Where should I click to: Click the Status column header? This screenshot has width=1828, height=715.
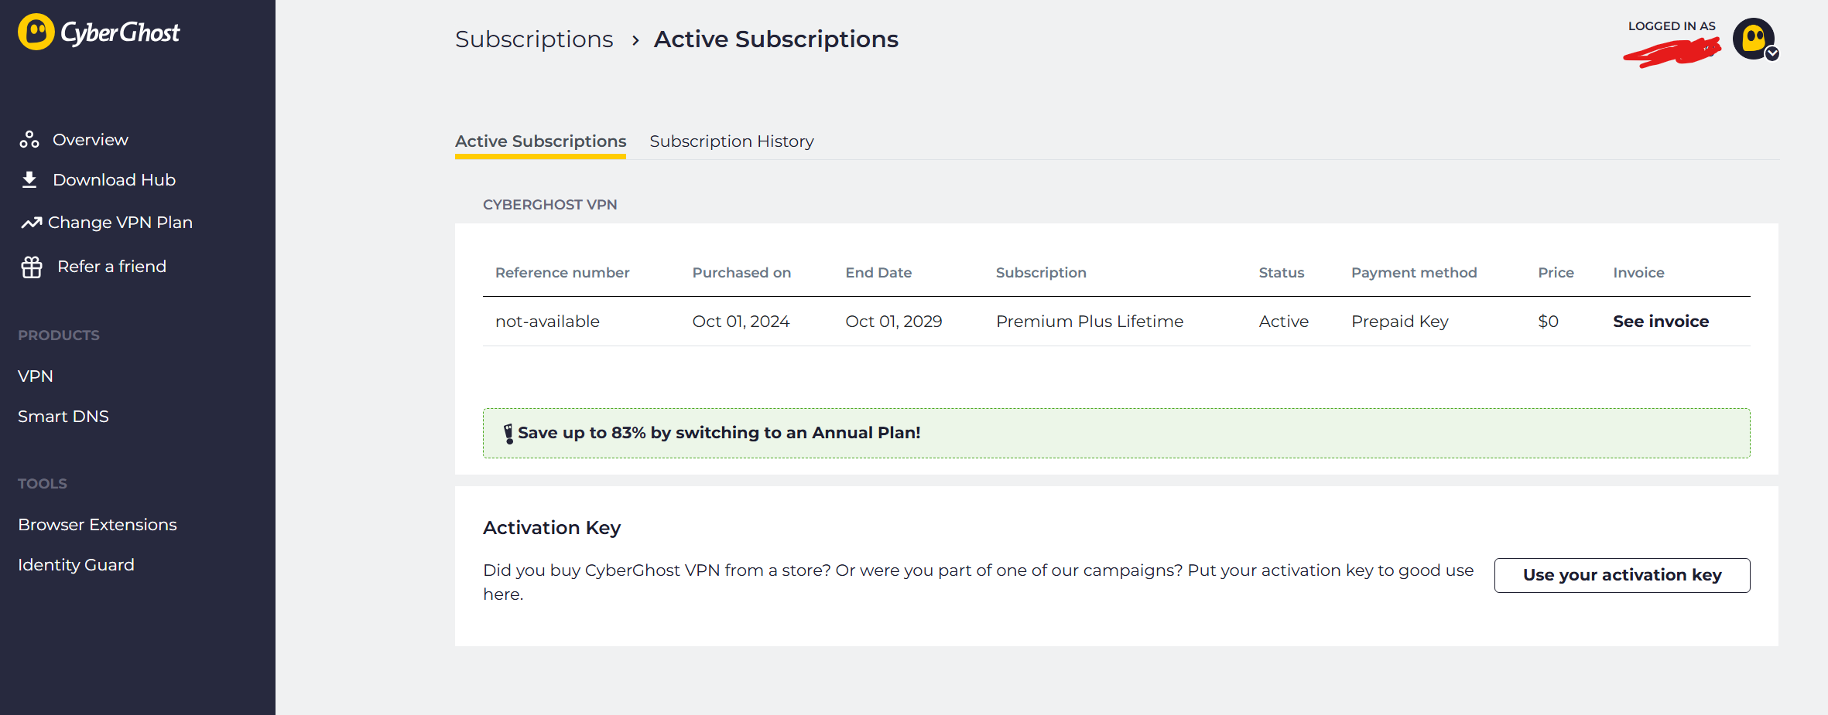[1282, 273]
